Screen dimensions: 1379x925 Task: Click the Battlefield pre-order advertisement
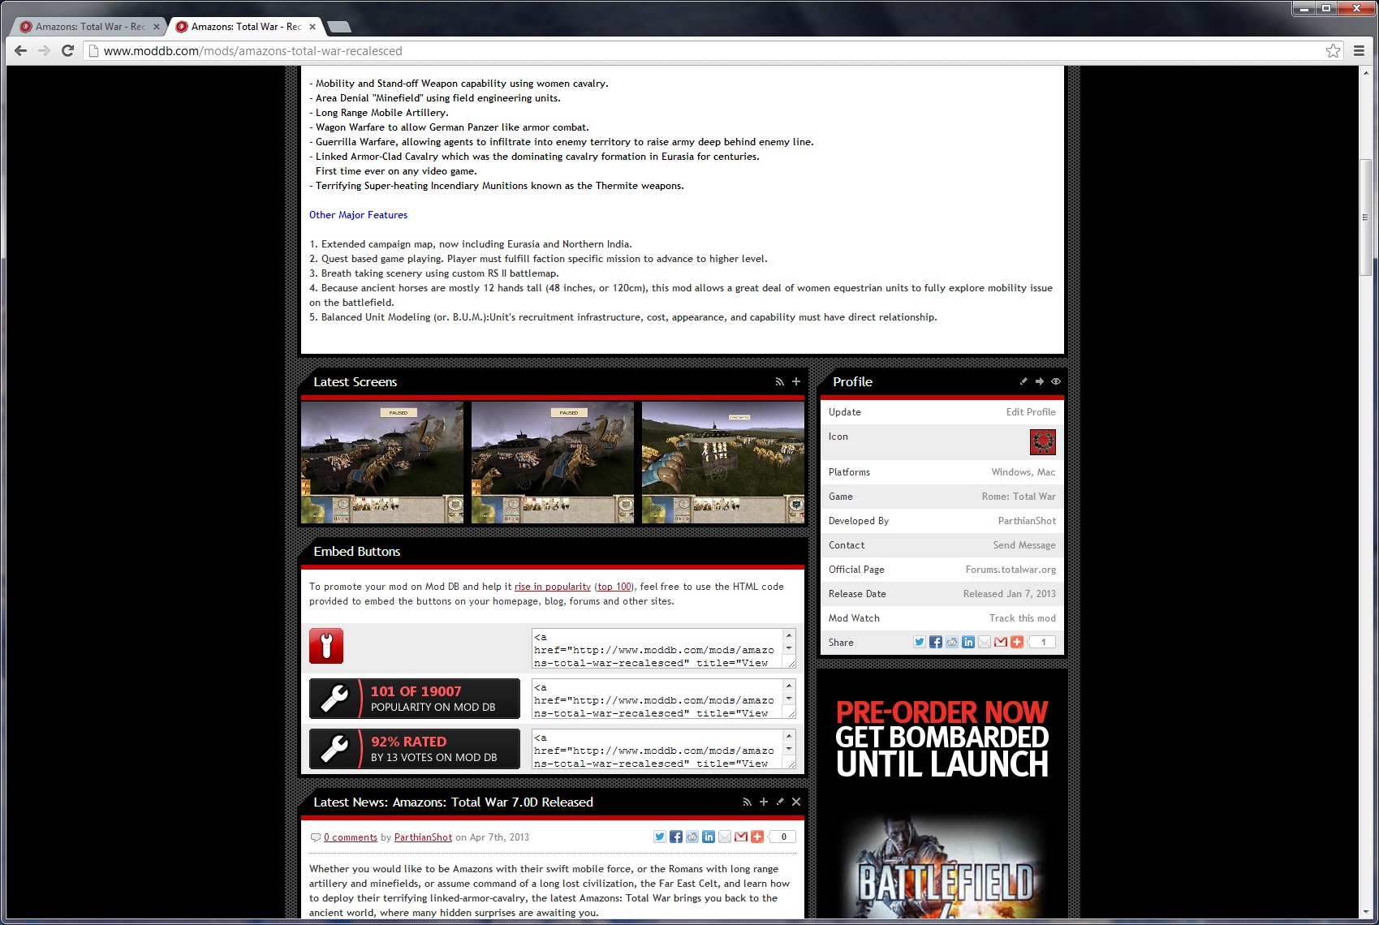click(x=942, y=794)
